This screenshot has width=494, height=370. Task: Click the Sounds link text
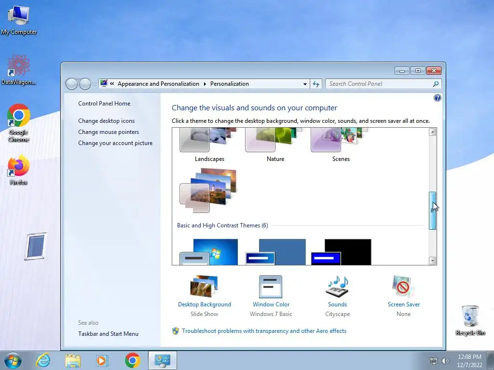(x=337, y=304)
